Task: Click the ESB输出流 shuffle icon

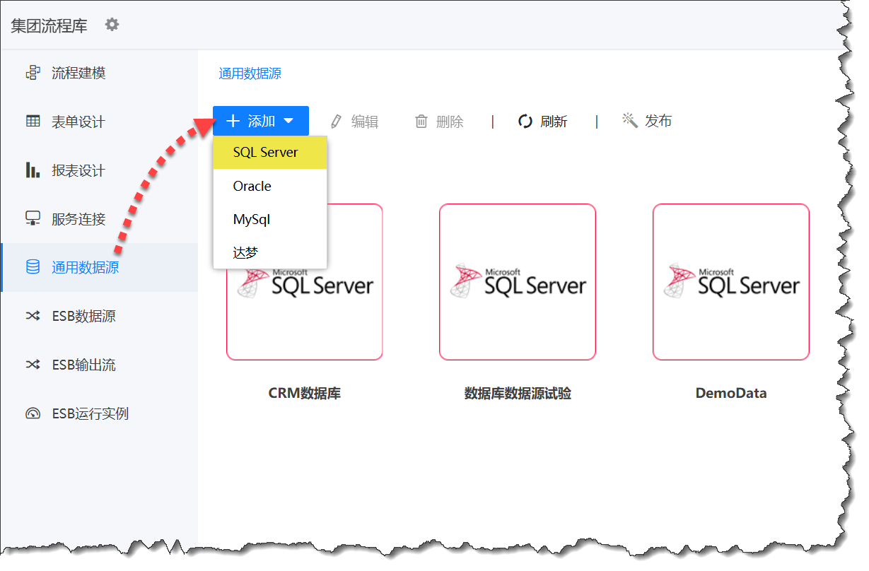Action: 33,365
